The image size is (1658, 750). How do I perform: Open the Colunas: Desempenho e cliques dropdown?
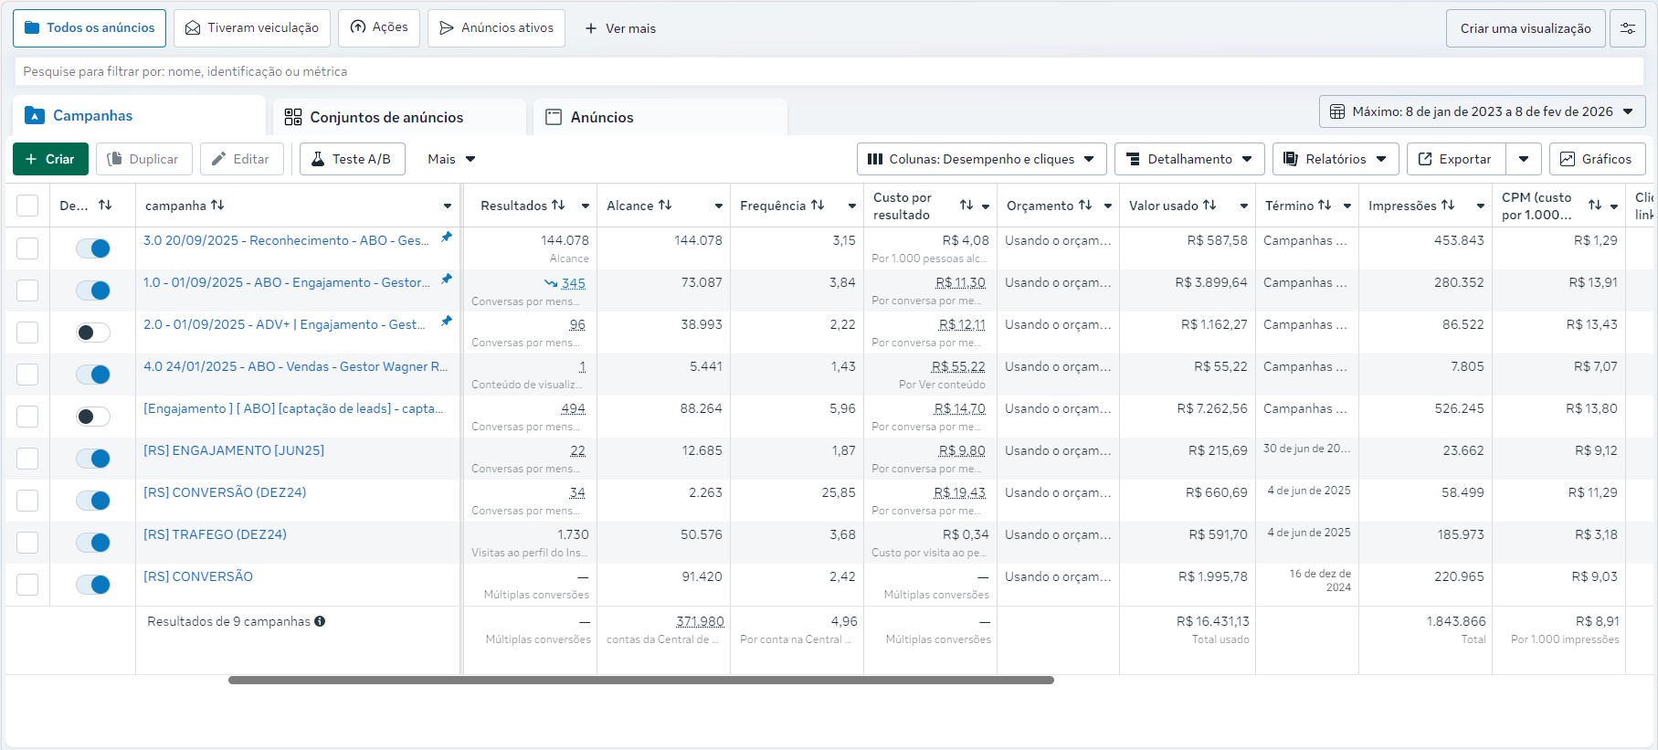tap(981, 159)
